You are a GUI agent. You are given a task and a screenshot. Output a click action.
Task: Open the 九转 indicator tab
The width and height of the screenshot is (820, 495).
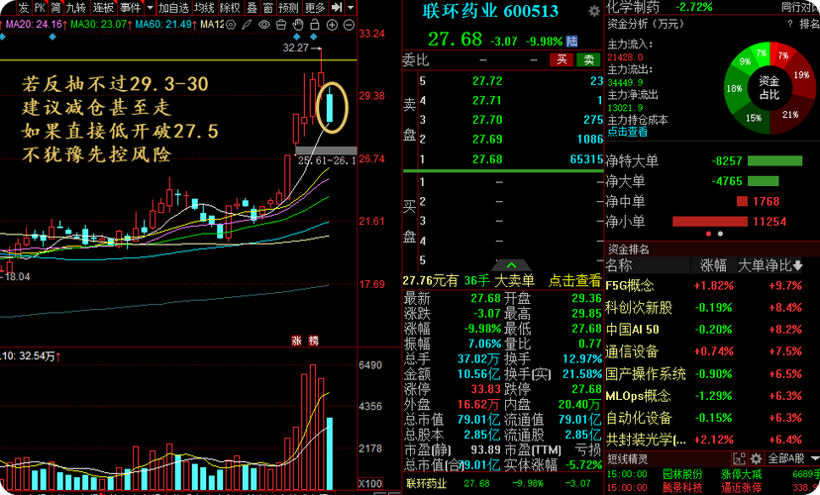pos(75,7)
